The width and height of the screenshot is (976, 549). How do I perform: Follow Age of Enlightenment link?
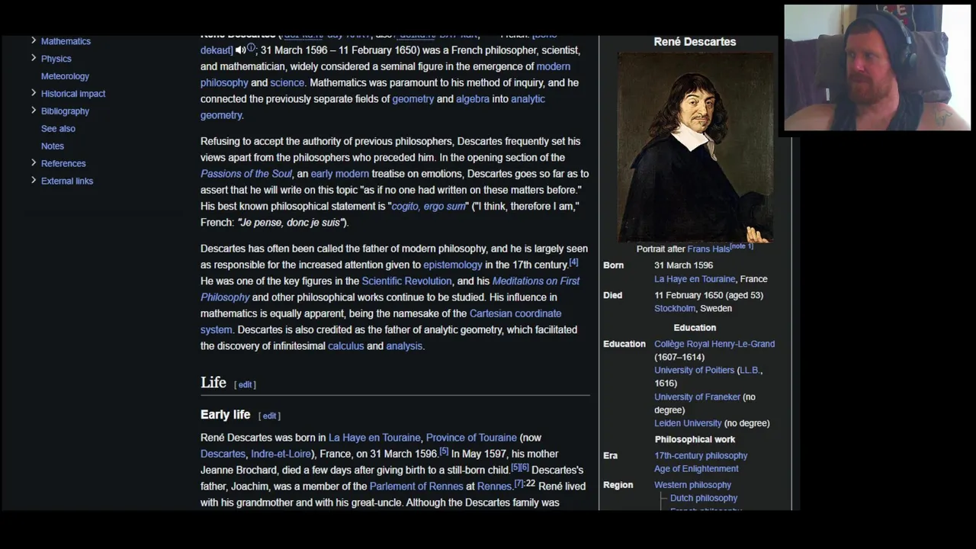click(x=696, y=469)
